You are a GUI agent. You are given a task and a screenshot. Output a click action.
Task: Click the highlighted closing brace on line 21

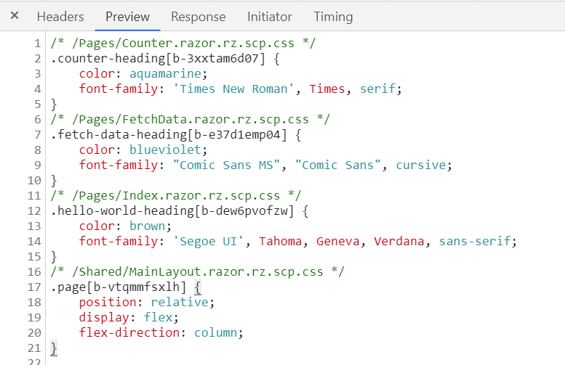coord(54,348)
